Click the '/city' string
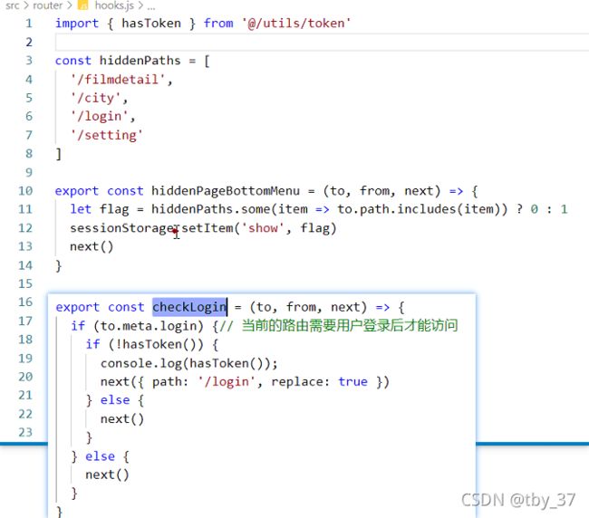 pos(96,98)
